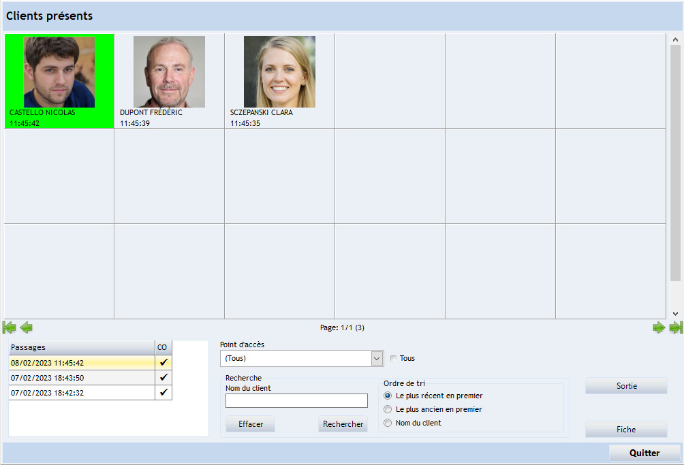Click the Rechercher button

(343, 424)
